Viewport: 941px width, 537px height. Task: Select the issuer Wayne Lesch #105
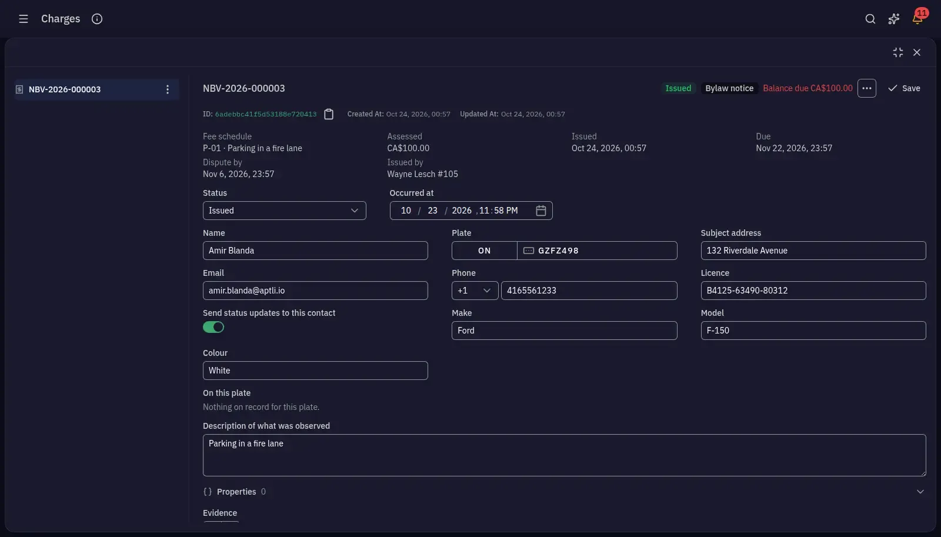tap(422, 174)
